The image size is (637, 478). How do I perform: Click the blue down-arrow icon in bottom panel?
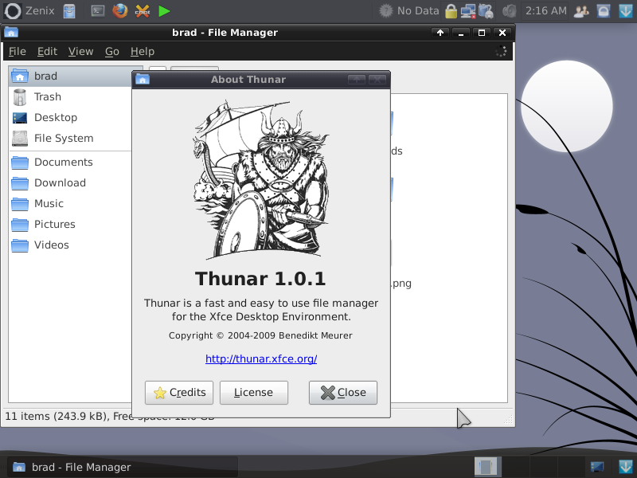626,466
